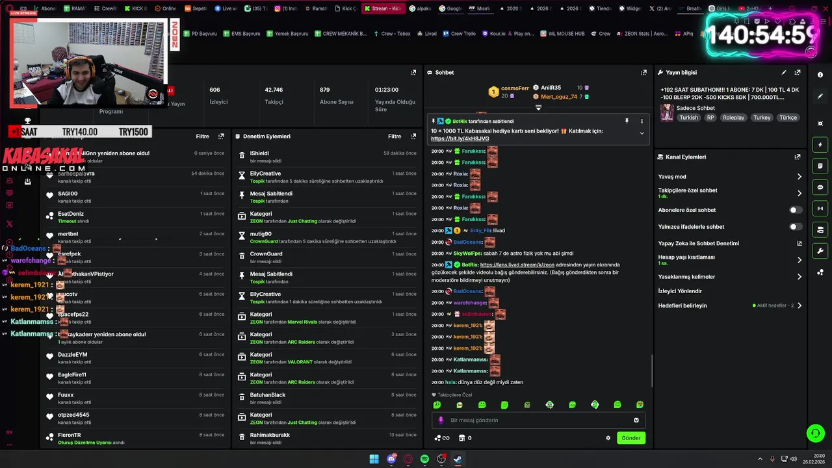Select the Roleplay tag in stream info

(x=734, y=118)
